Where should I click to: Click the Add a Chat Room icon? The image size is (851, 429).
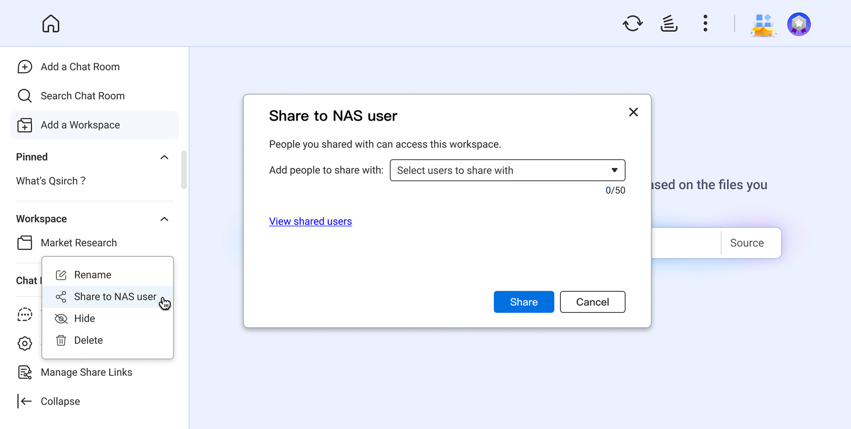[x=25, y=67]
